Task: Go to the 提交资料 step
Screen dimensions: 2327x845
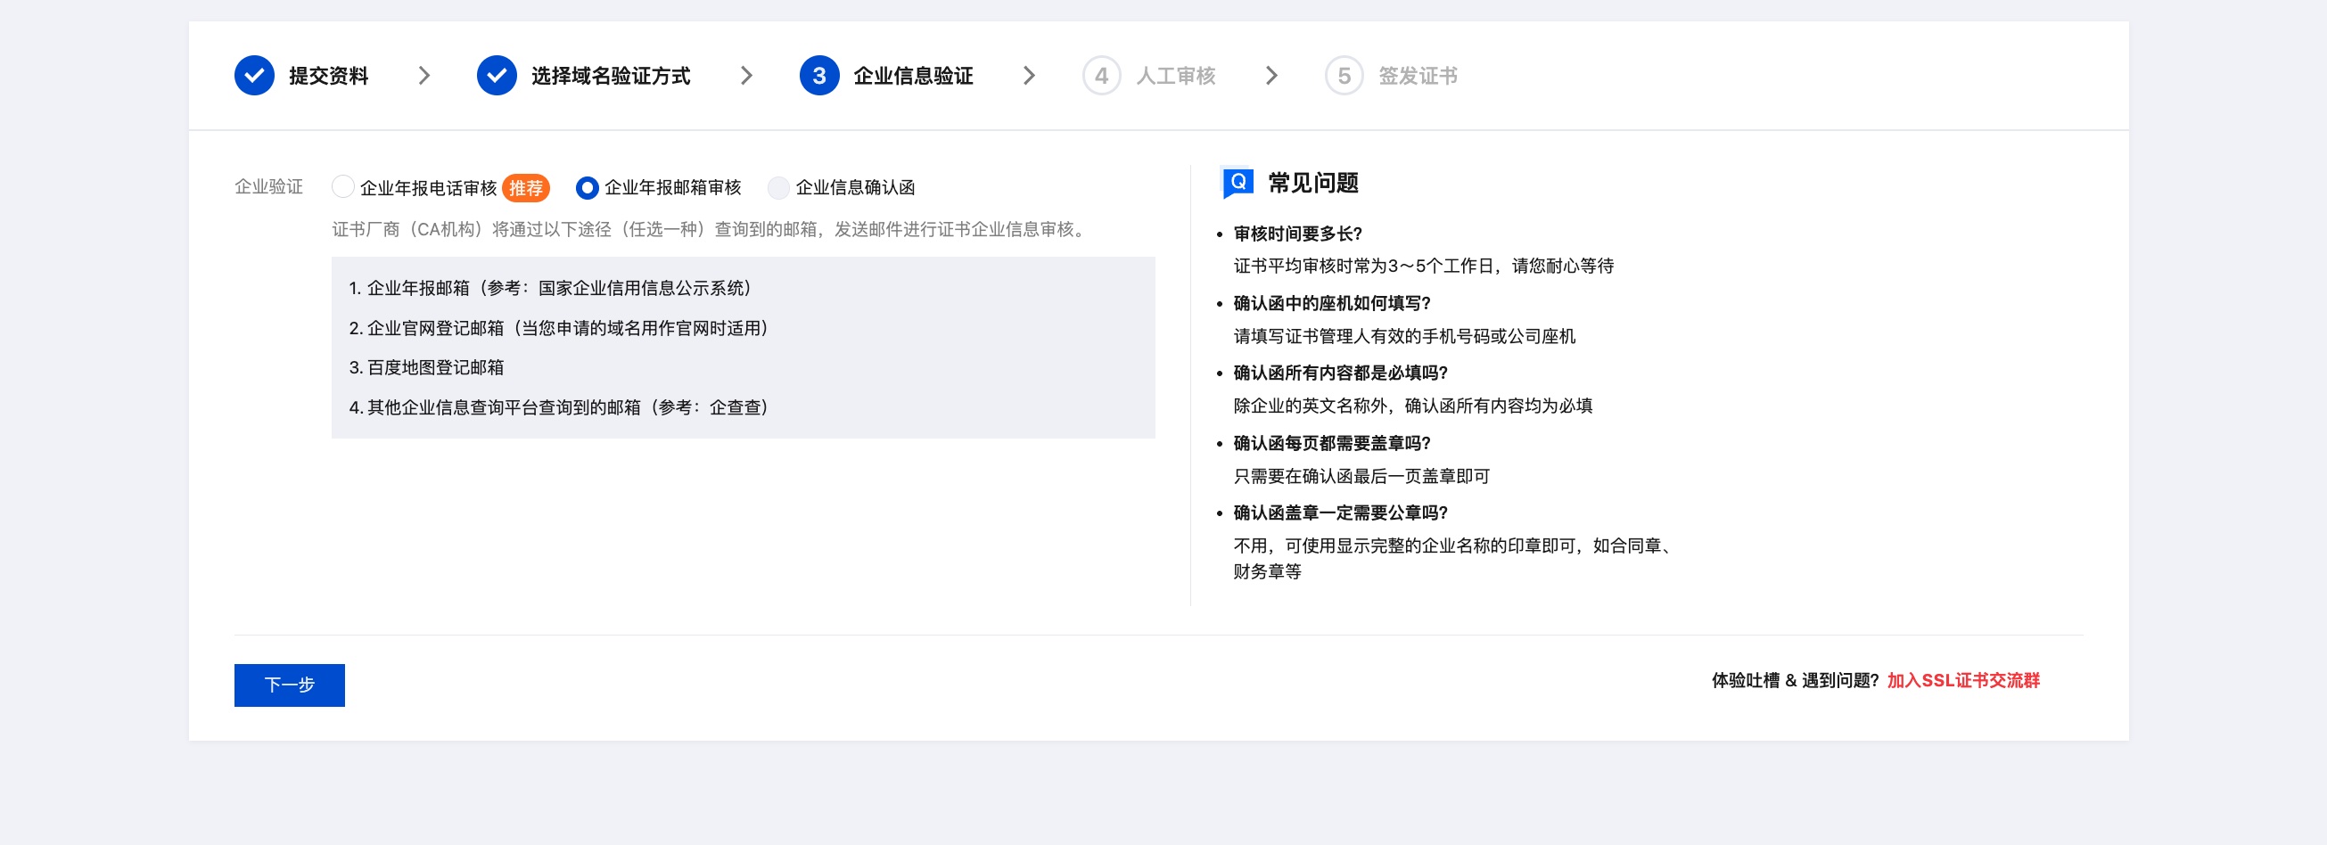Action: 329,76
